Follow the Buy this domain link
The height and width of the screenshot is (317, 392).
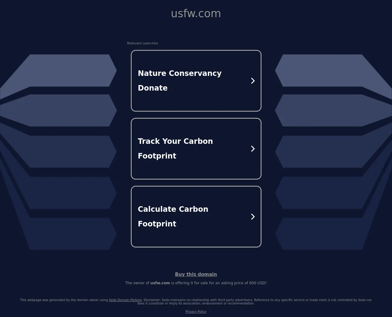click(196, 274)
